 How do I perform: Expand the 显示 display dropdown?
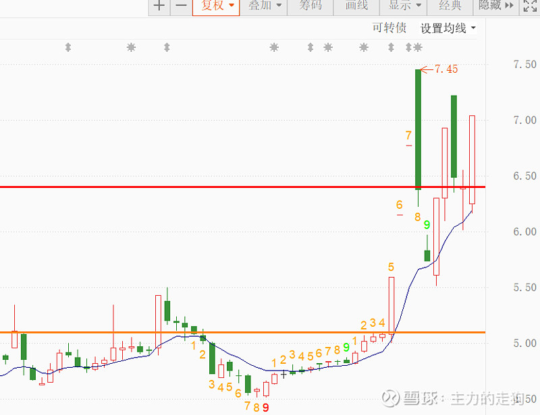click(403, 6)
